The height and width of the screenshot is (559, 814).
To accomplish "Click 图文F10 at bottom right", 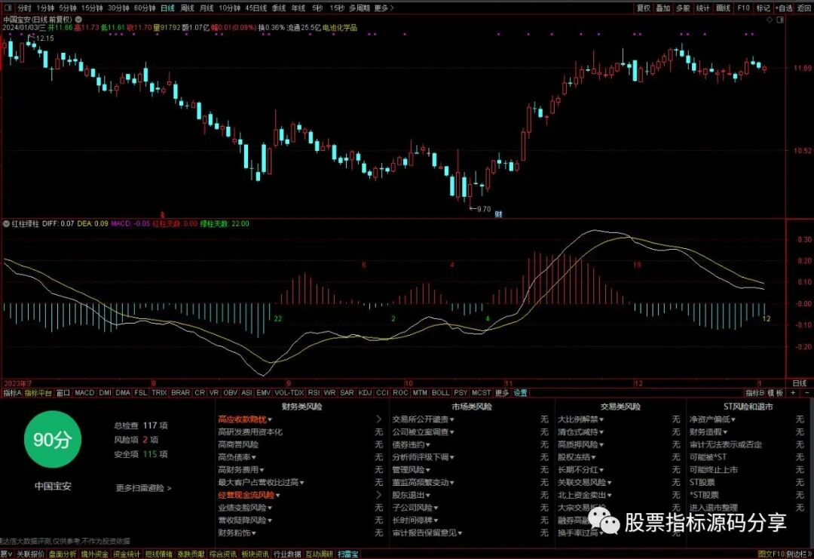I will [x=772, y=554].
